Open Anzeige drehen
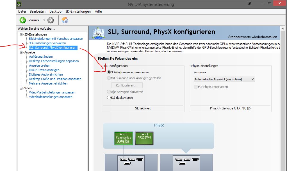The width and height of the screenshot is (287, 171). (x=40, y=65)
